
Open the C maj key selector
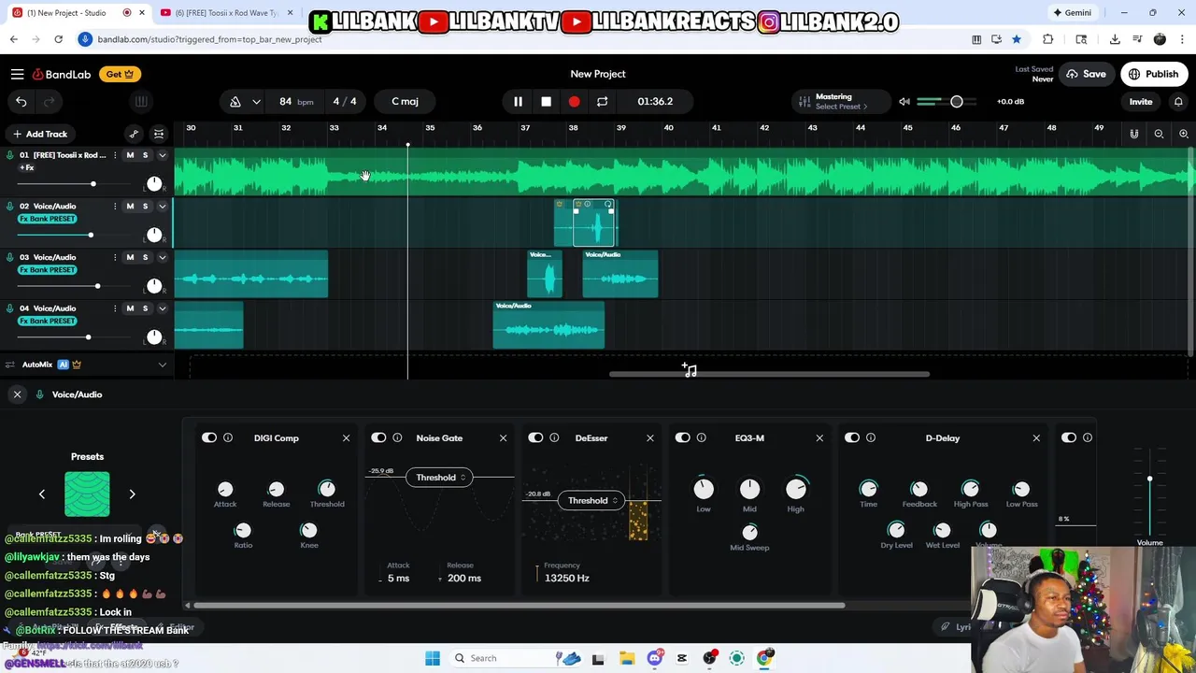405,101
